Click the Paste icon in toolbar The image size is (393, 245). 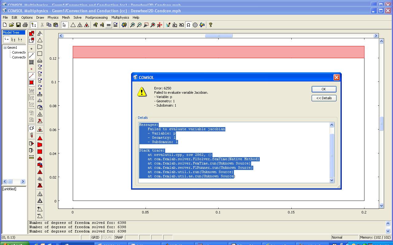coord(56,25)
